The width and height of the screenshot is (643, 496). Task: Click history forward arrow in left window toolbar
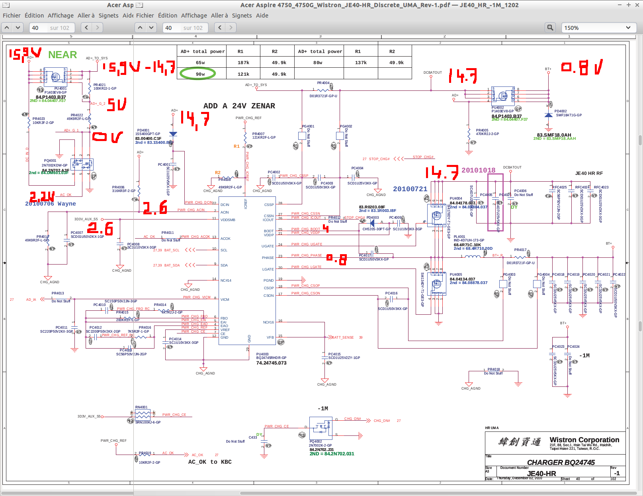pyautogui.click(x=97, y=27)
